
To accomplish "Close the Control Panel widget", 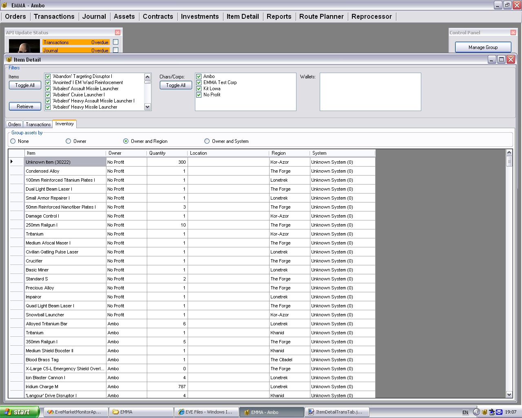I will tap(513, 33).
